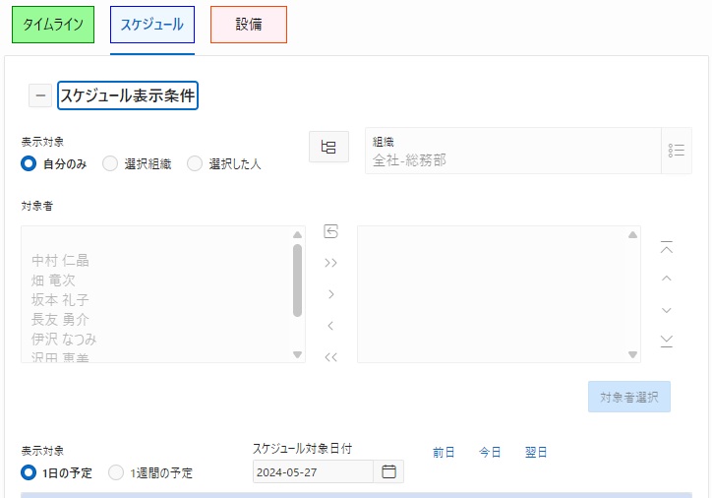The height and width of the screenshot is (498, 712).
Task: Click the 対象者選択 button
Action: pos(629,397)
